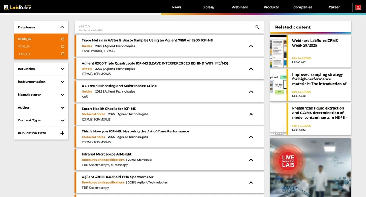This screenshot has height=197, width=366.
Task: Toggle chevron on Smart Health Checks result
Action: tap(251, 114)
